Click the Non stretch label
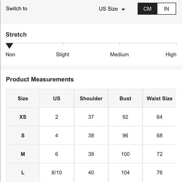 pos(10,54)
